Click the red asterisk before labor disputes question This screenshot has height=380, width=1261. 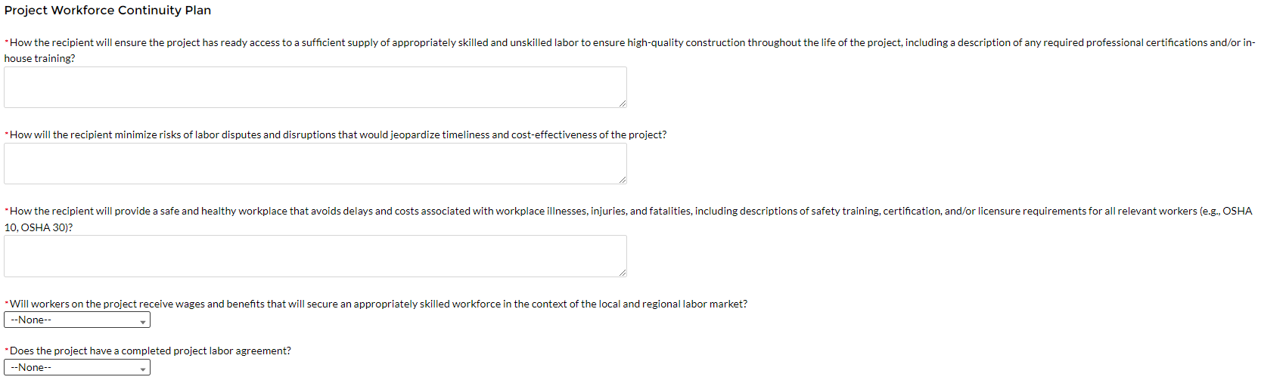coord(7,134)
